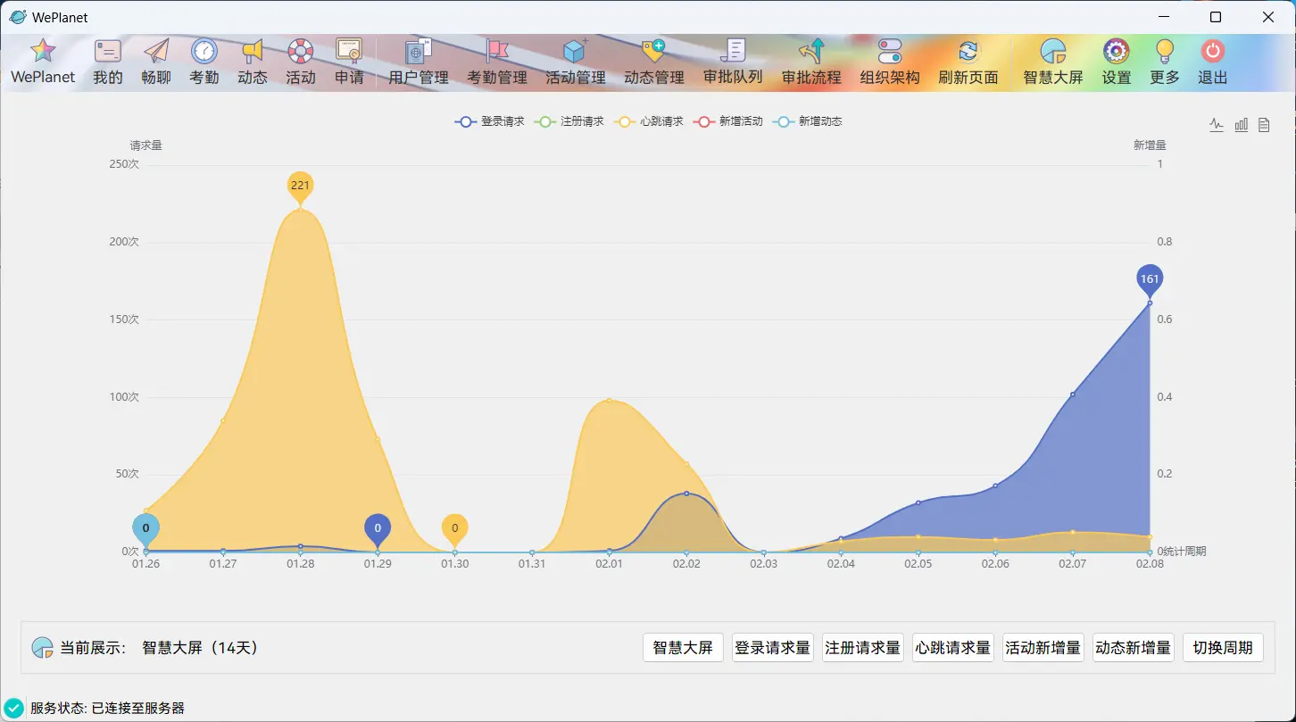Open the 活动 lifebuoy icon

(x=301, y=51)
